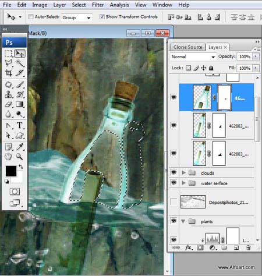The image size is (262, 276).
Task: Toggle lock all for layer
Action: [x=211, y=68]
